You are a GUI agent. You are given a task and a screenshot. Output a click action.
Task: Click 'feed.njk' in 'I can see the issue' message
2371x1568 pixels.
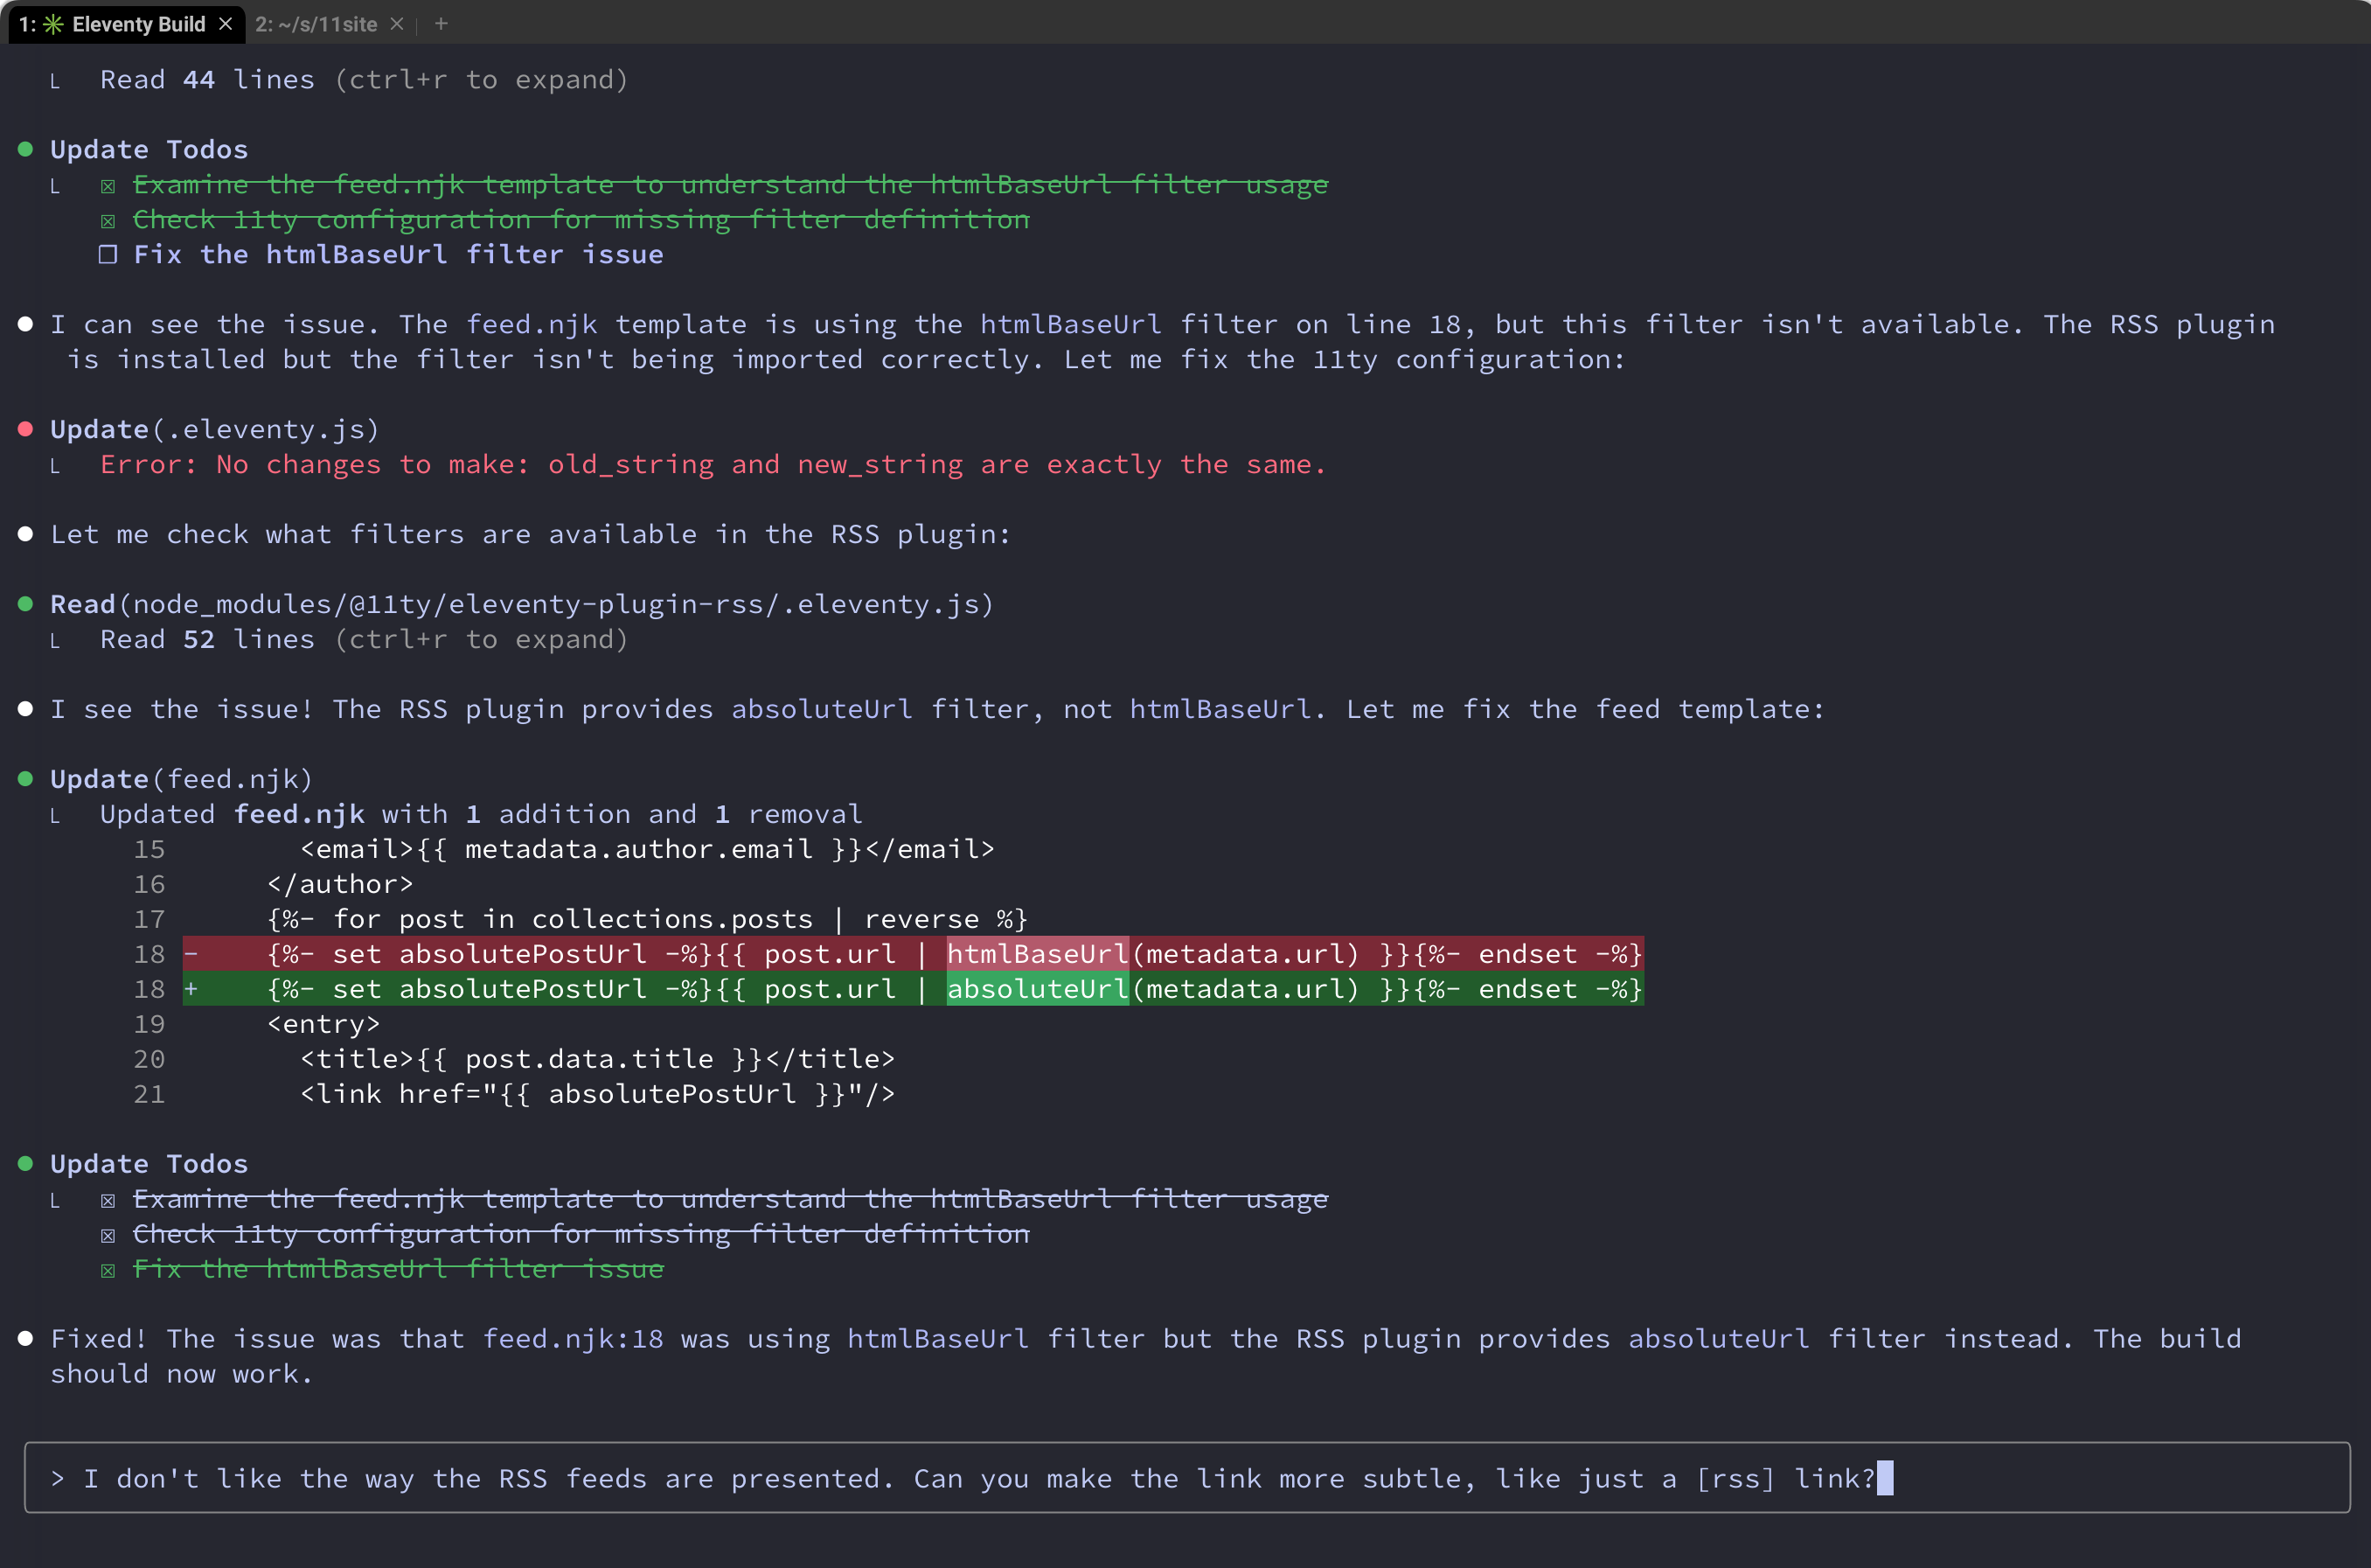531,324
